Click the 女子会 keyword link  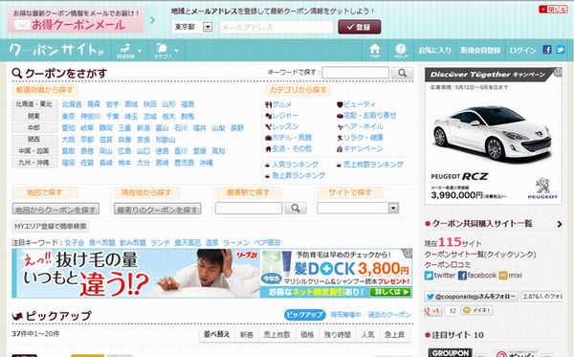[x=75, y=242]
